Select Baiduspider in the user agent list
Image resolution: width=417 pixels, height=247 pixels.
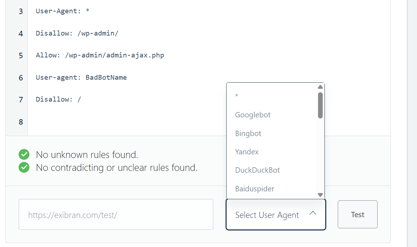[255, 188]
